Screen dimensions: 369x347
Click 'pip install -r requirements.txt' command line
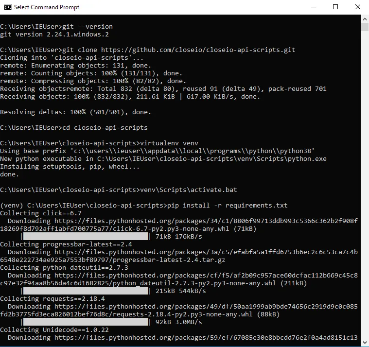[x=144, y=205]
